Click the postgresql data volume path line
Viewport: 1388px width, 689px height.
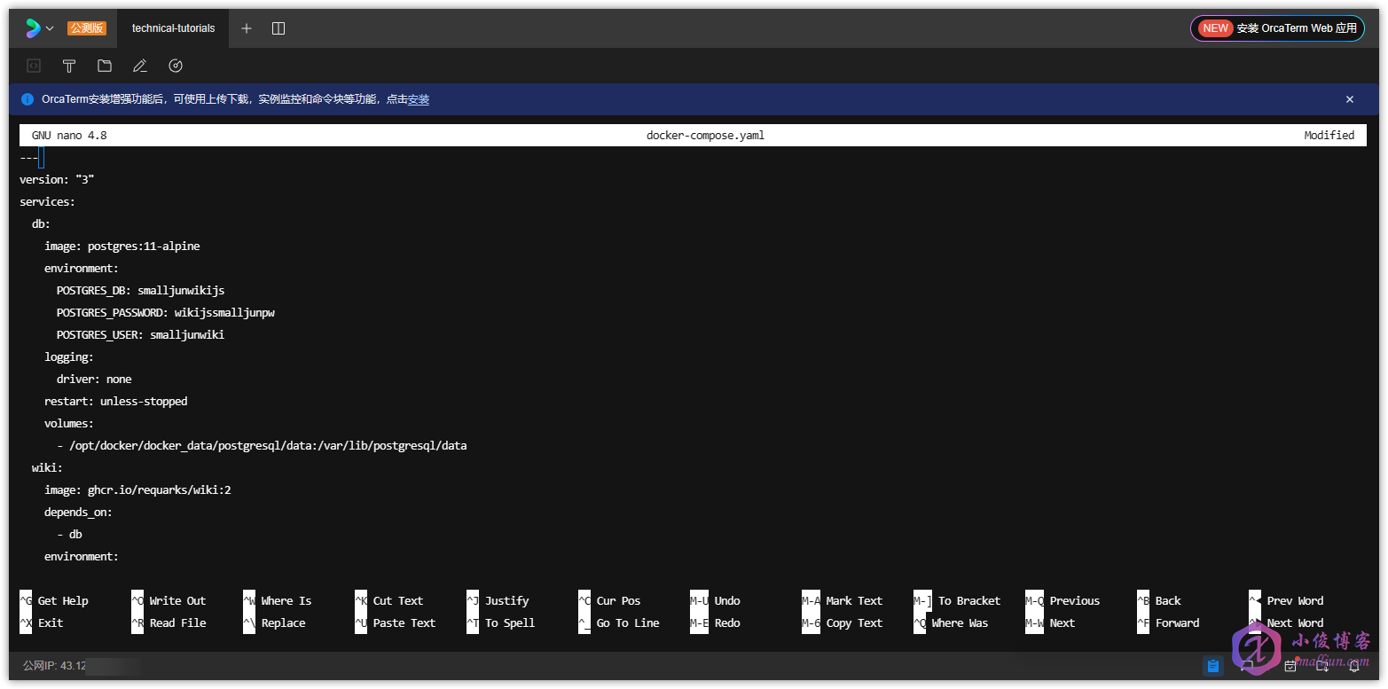point(262,446)
